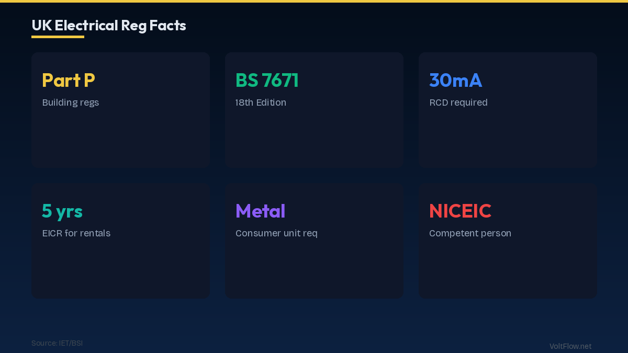
Task: Select the 'Part P' heading
Action: [x=68, y=80]
